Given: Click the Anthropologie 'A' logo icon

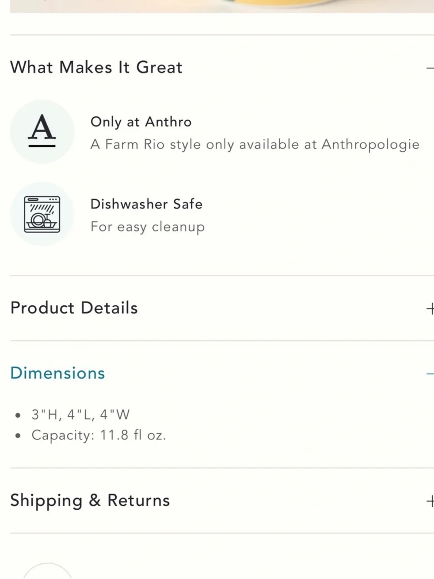Looking at the screenshot, I should tap(42, 131).
